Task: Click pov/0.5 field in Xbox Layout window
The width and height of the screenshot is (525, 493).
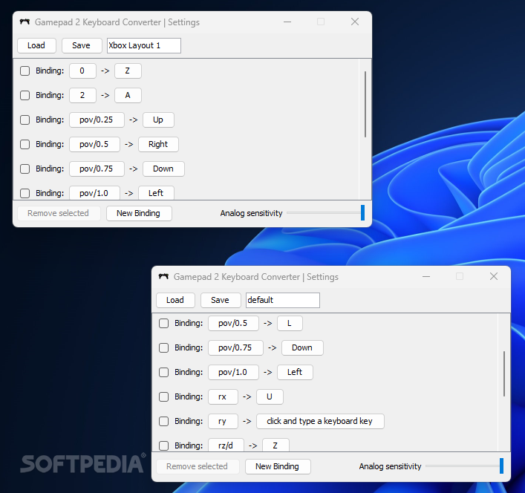Action: point(94,144)
